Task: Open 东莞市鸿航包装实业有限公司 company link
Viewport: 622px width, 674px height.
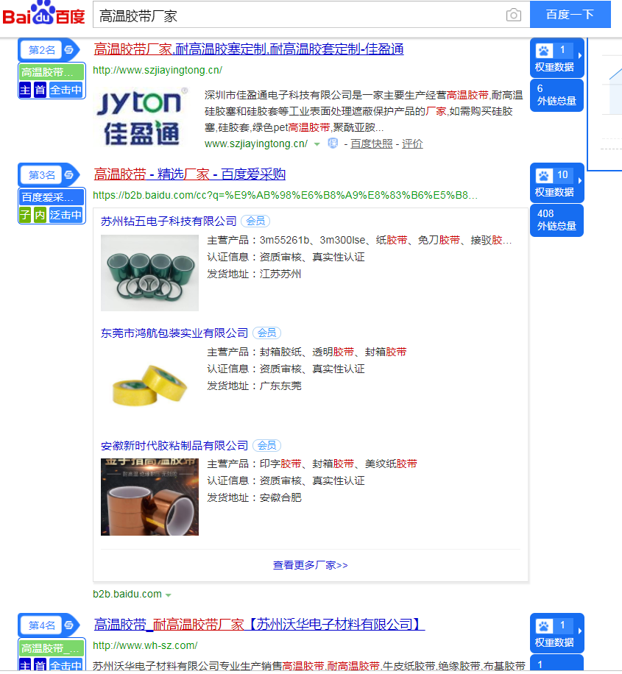Action: point(174,333)
